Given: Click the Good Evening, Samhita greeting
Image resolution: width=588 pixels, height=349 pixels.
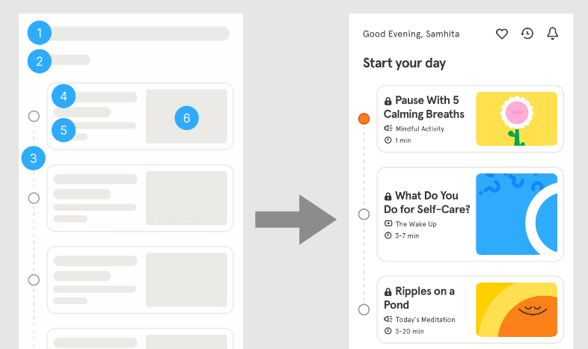Looking at the screenshot, I should click(x=411, y=34).
